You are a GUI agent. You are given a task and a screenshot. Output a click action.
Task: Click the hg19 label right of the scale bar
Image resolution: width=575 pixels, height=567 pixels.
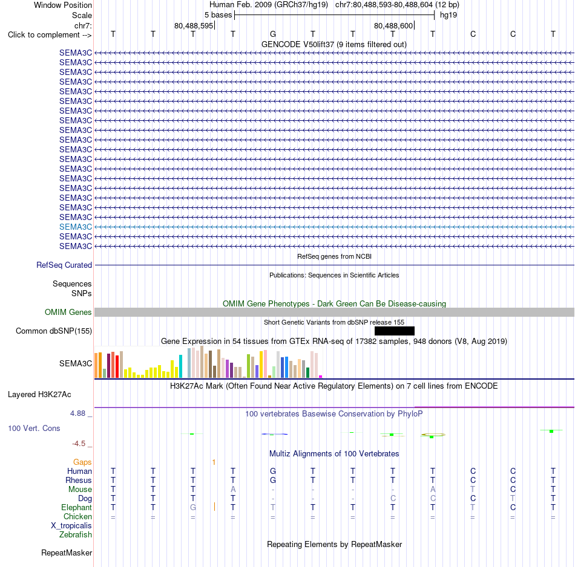coord(448,15)
